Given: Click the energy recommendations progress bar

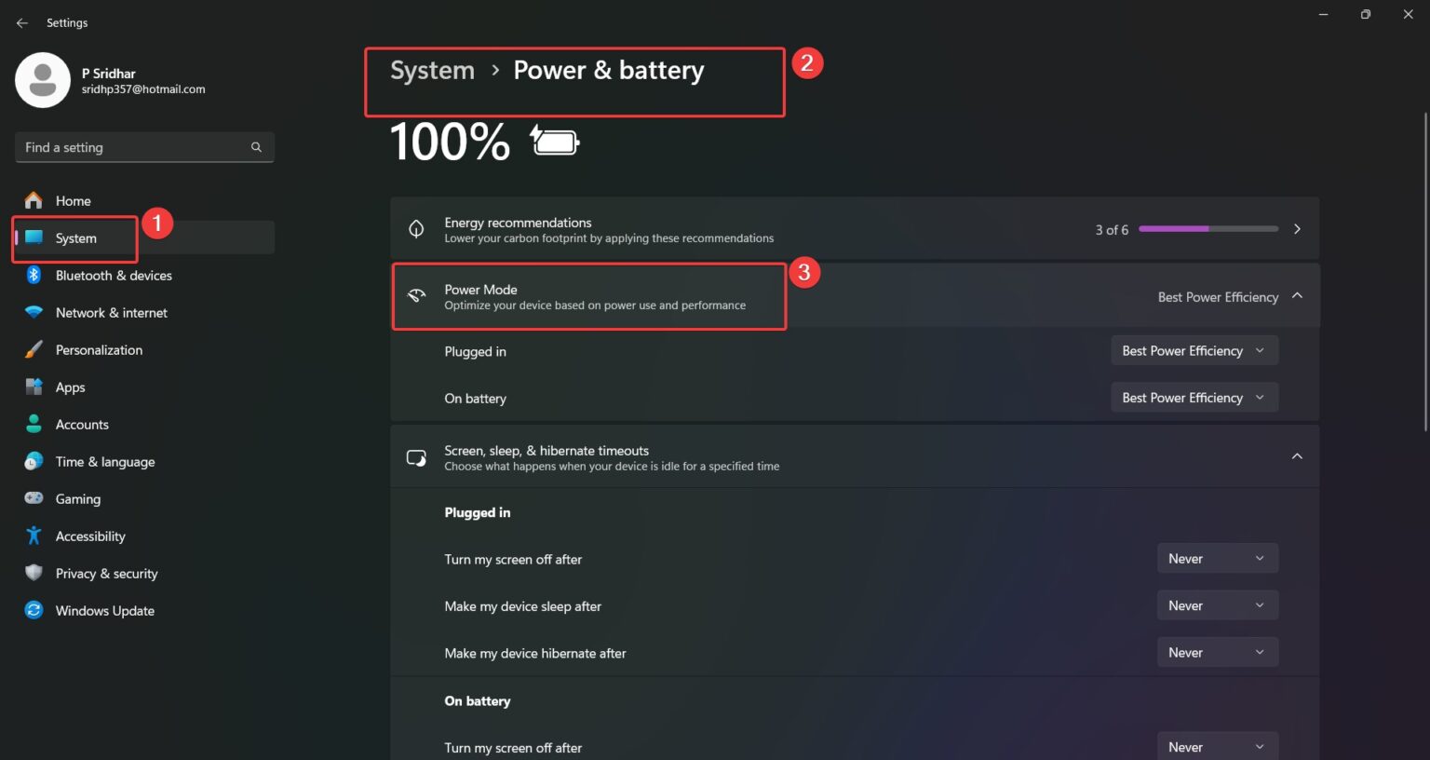Looking at the screenshot, I should (x=1208, y=228).
